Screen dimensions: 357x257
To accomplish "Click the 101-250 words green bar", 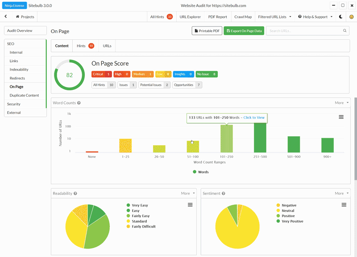I will [227, 138].
